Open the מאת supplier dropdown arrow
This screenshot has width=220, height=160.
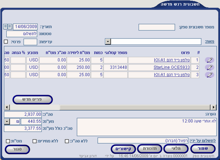click(x=108, y=42)
